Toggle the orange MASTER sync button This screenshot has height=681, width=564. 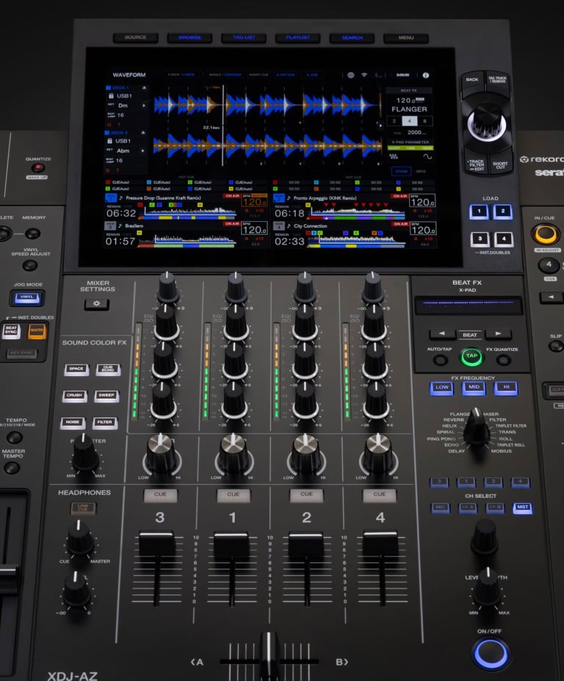coord(37,331)
